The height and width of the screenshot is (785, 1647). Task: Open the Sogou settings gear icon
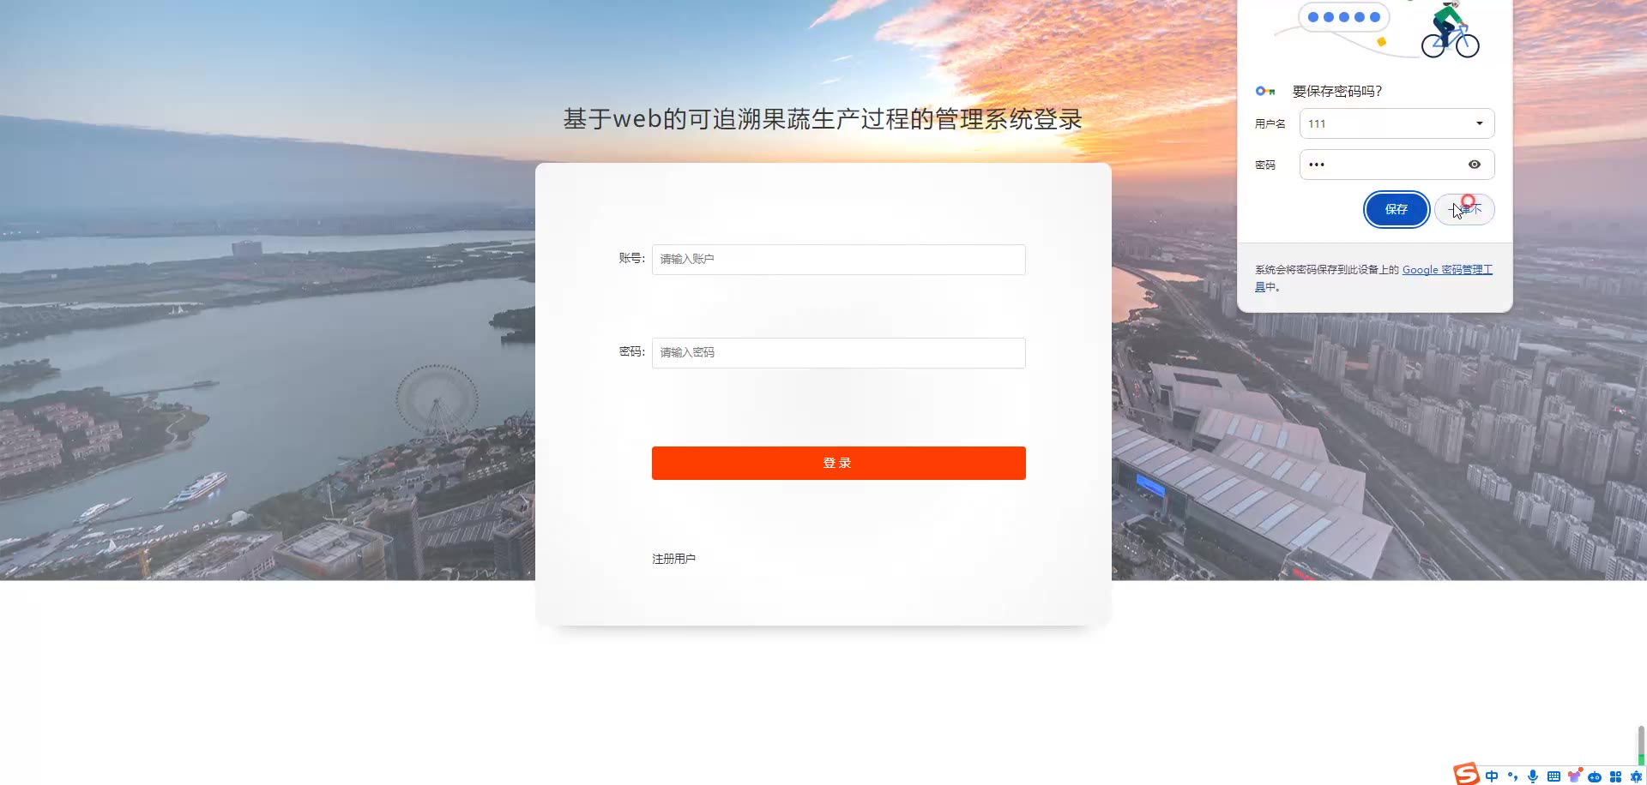coord(1635,776)
